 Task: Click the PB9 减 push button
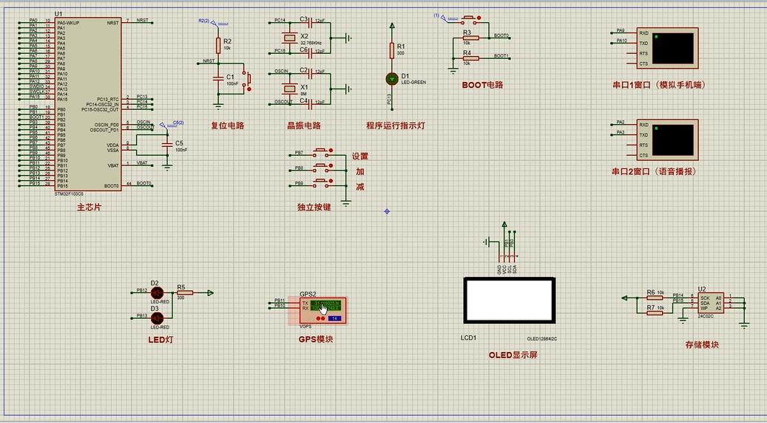(322, 182)
